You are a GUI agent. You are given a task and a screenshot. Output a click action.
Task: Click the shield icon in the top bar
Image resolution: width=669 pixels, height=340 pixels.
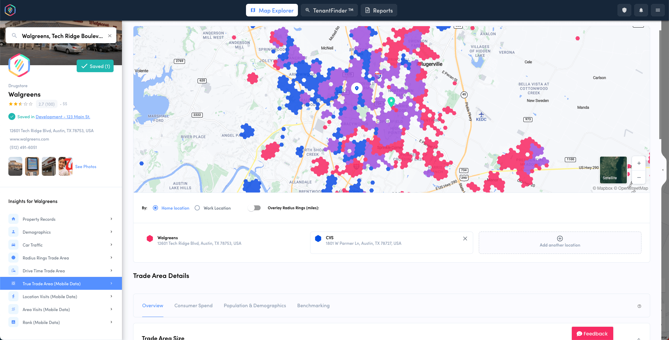pos(624,10)
